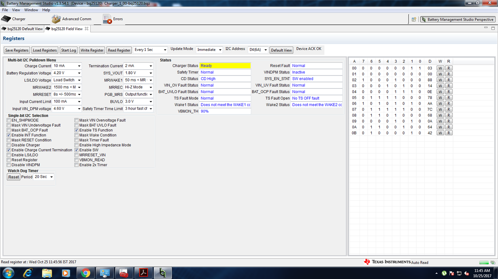Open Watch Dog Period dropdown
Screen dimensions: 498x279
point(44,177)
